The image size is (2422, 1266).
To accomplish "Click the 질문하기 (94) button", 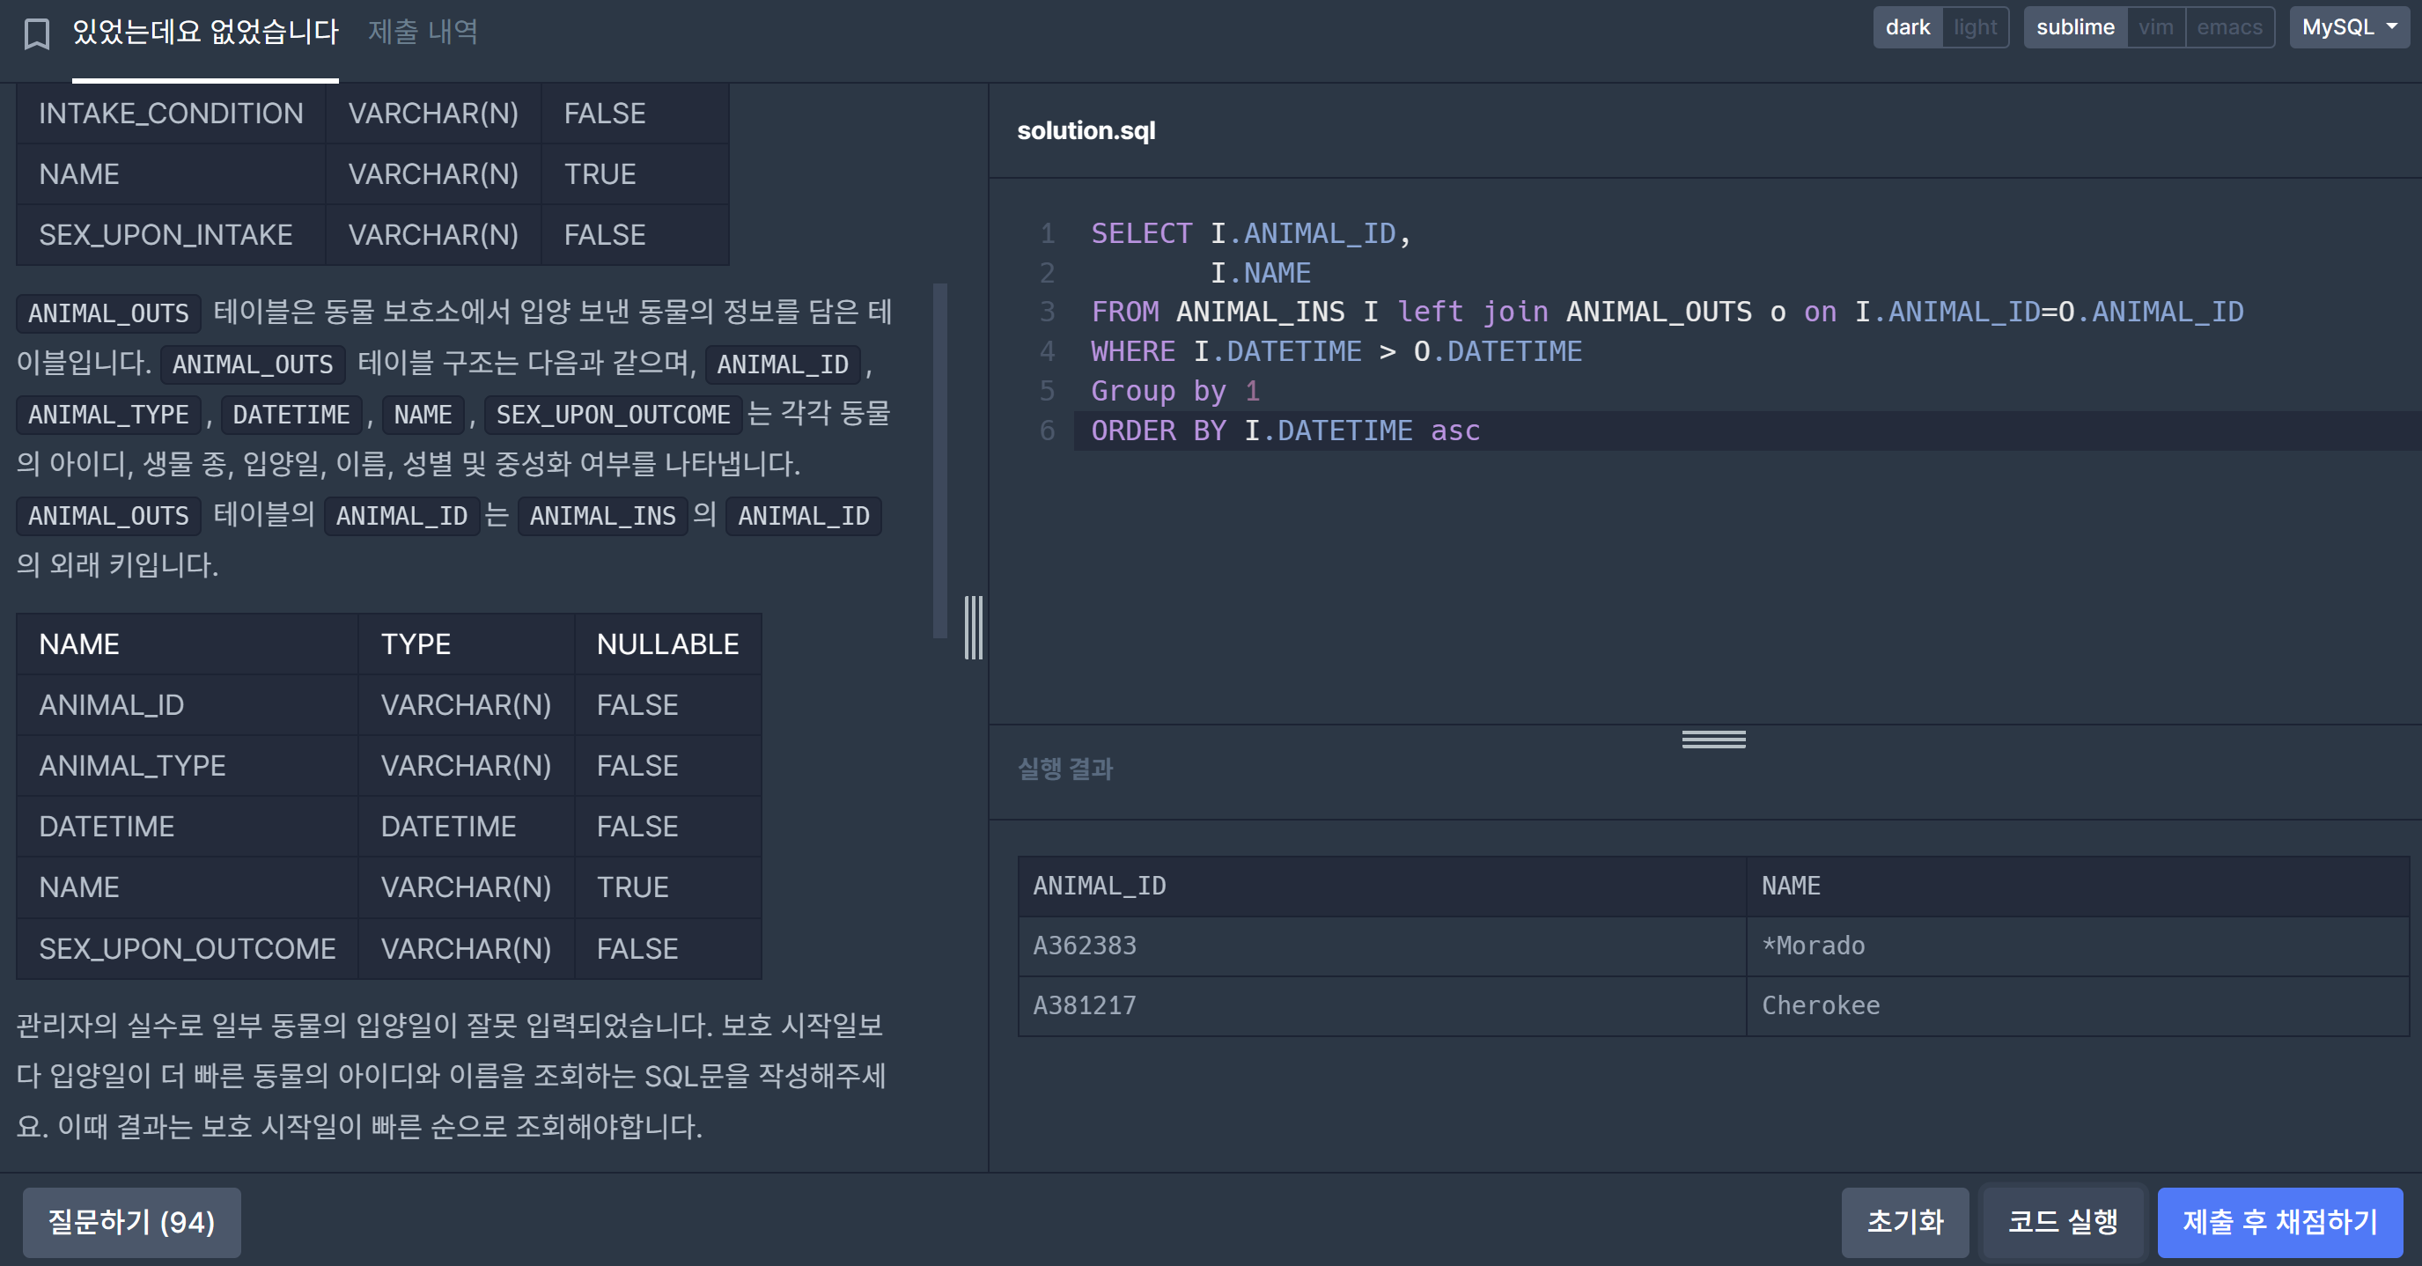I will point(132,1221).
